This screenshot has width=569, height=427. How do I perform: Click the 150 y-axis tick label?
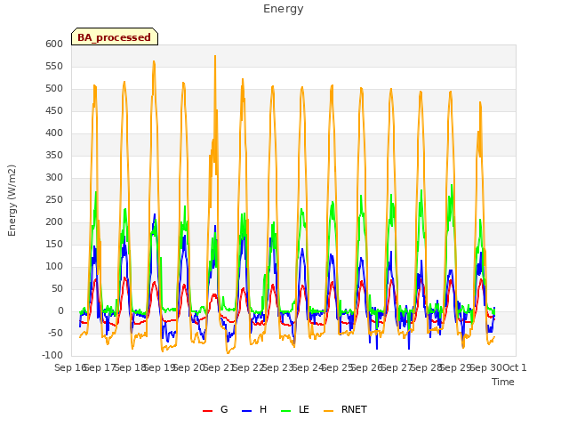(54, 245)
